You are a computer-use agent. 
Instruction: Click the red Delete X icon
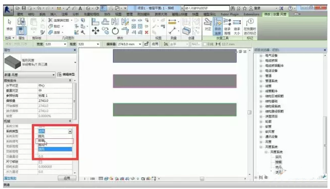pyautogui.click(x=146, y=32)
